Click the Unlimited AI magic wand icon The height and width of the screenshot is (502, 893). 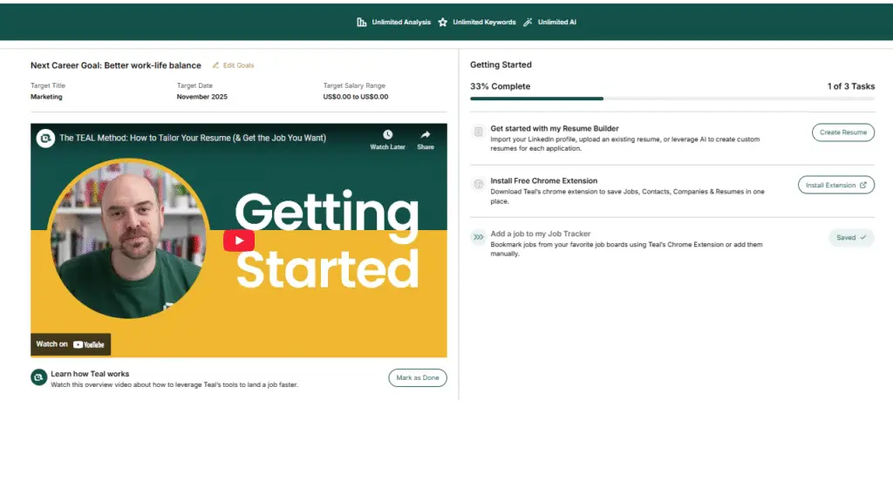click(x=528, y=23)
